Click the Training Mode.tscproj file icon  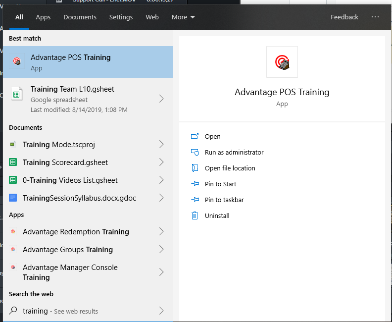(13, 145)
